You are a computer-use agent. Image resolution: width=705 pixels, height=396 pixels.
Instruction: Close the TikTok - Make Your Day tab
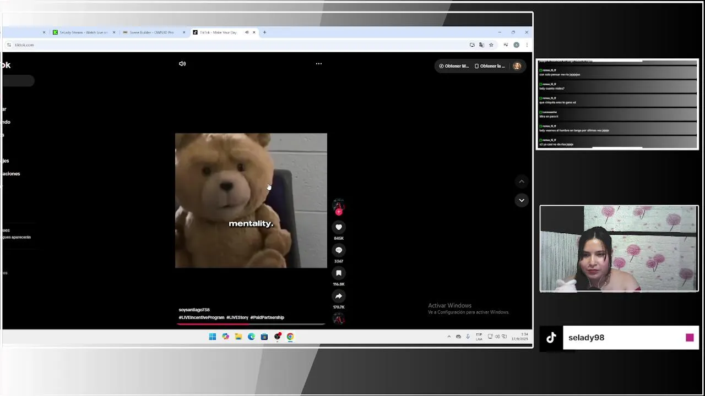[x=254, y=32]
